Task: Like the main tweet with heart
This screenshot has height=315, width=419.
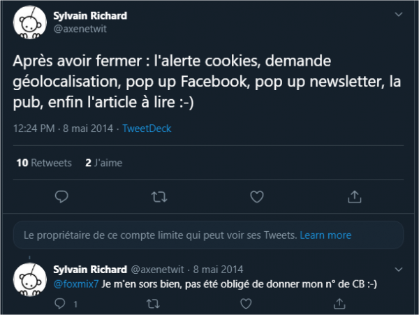Action: 256,196
